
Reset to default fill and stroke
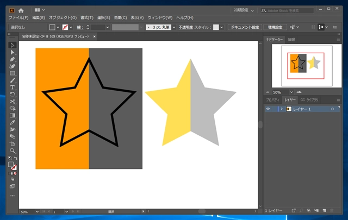coord(10,158)
